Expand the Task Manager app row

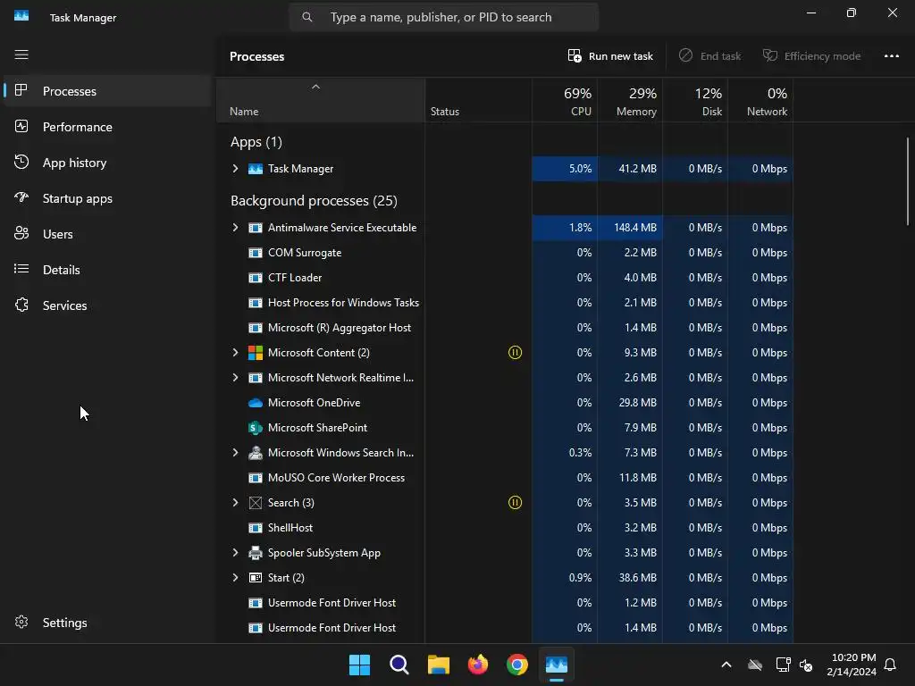pos(235,169)
